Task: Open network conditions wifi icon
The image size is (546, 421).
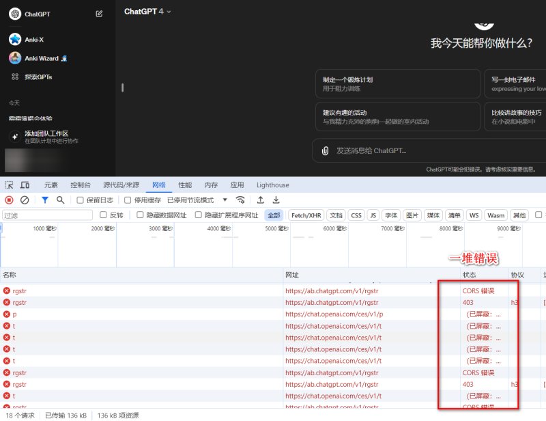Action: 240,200
